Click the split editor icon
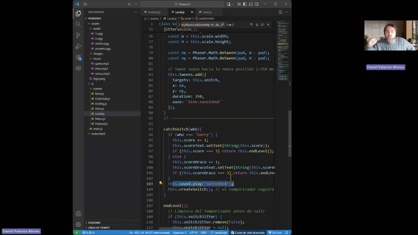Viewport: 418px width, 235px height. (x=280, y=12)
